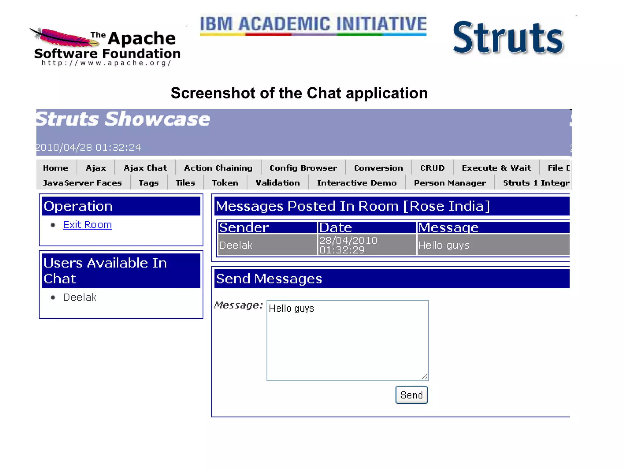Open the Ajax menu tab
624x468 pixels.
pyautogui.click(x=96, y=168)
